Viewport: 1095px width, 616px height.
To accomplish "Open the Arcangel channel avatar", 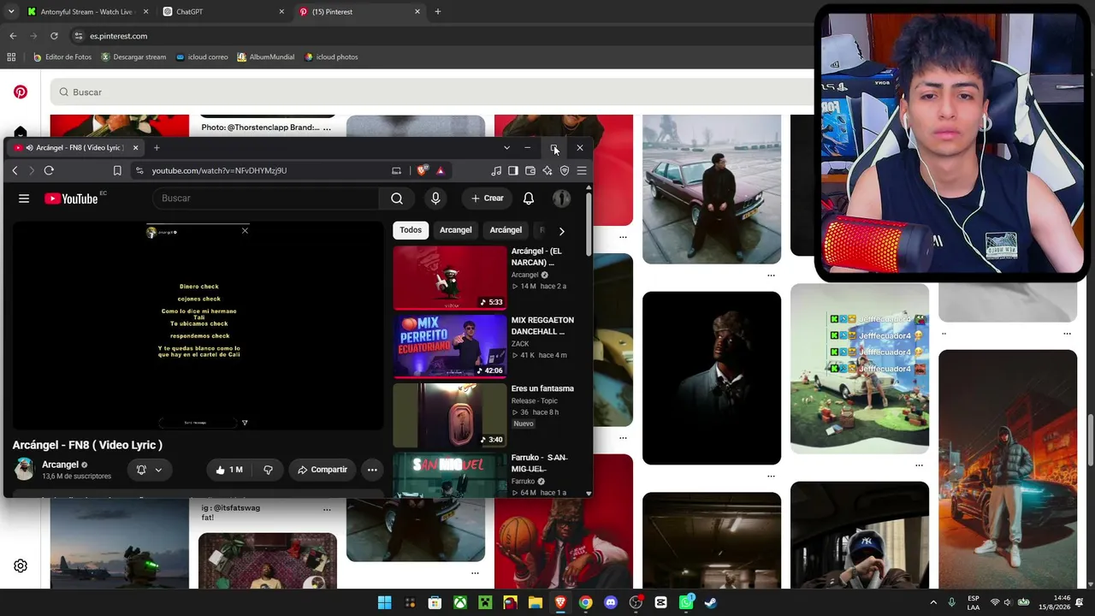I will tap(25, 469).
